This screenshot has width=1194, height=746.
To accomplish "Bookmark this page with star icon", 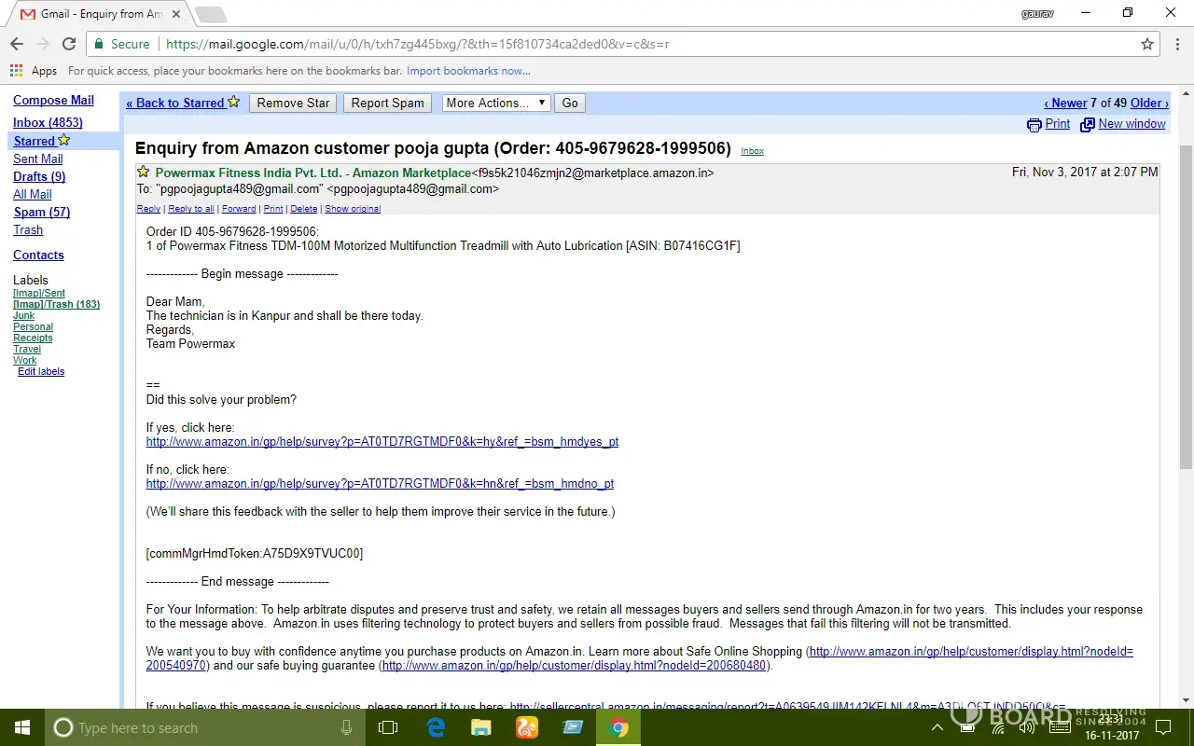I will point(1147,44).
